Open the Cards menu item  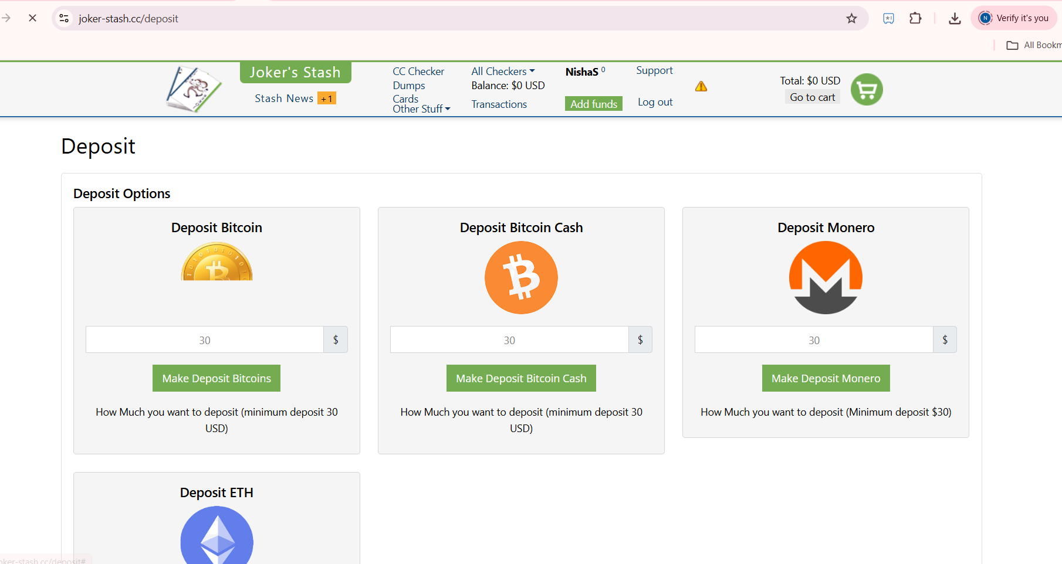pos(405,98)
